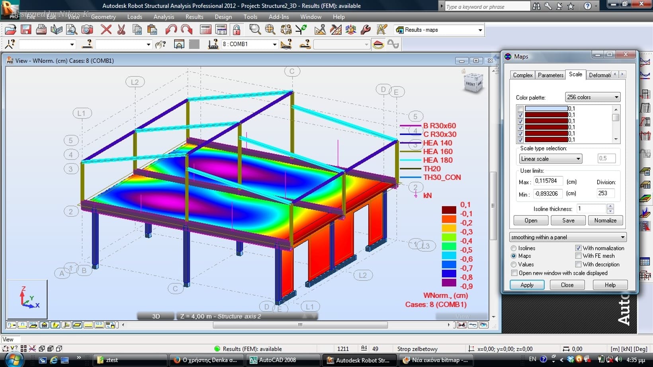Click the wrench preferences icon
This screenshot has height=367, width=653.
(366, 30)
